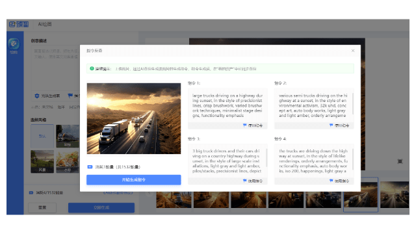
Task: Click scrollbar of the prompt 3 text box
Action: pos(266,158)
